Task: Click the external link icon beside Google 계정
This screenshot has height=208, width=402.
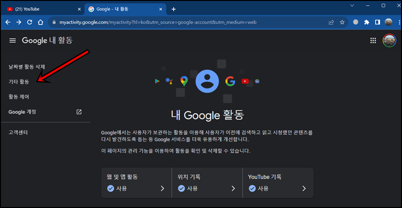Action: (79, 112)
